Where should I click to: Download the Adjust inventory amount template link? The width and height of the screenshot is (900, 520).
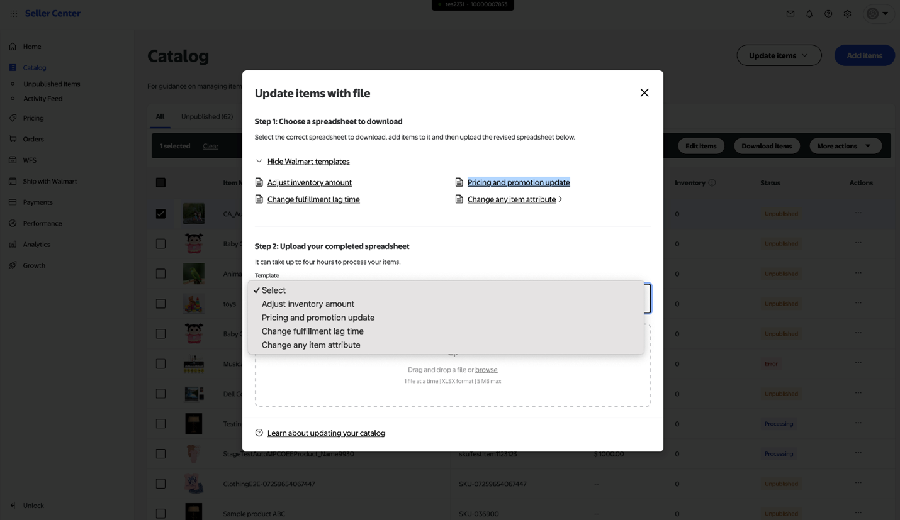309,182
